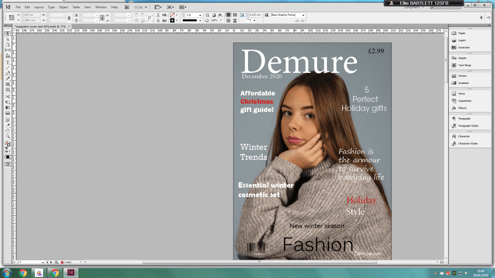Show the Text Wrap panel
The height and width of the screenshot is (278, 495).
(x=464, y=65)
